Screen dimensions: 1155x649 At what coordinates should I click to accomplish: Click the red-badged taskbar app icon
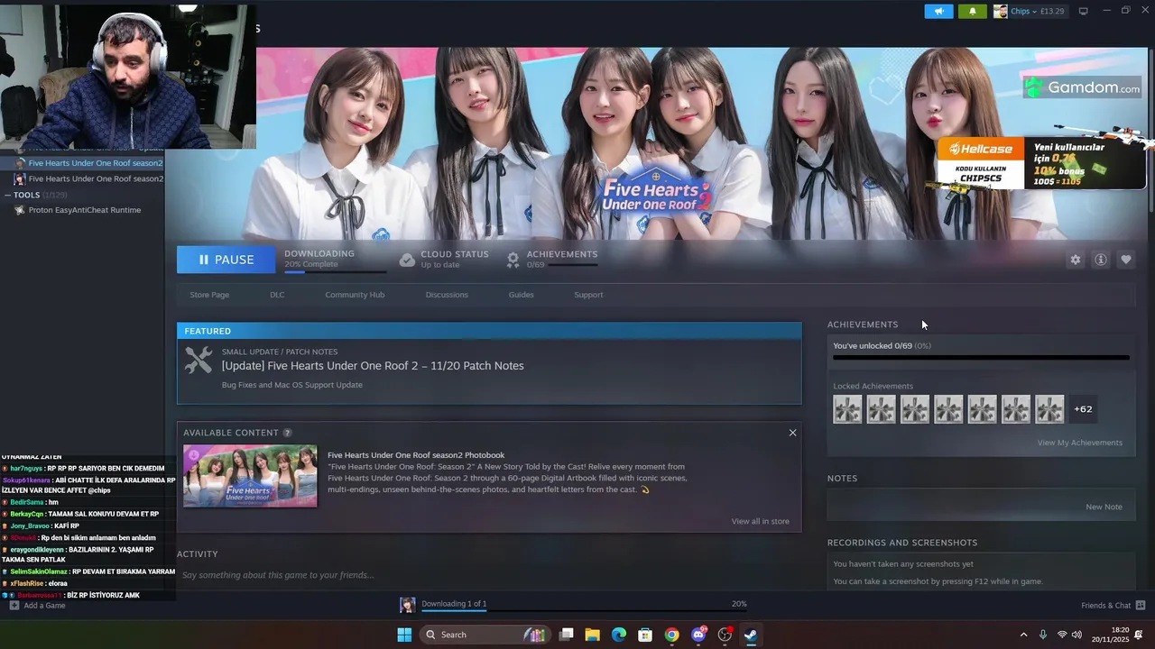click(724, 635)
